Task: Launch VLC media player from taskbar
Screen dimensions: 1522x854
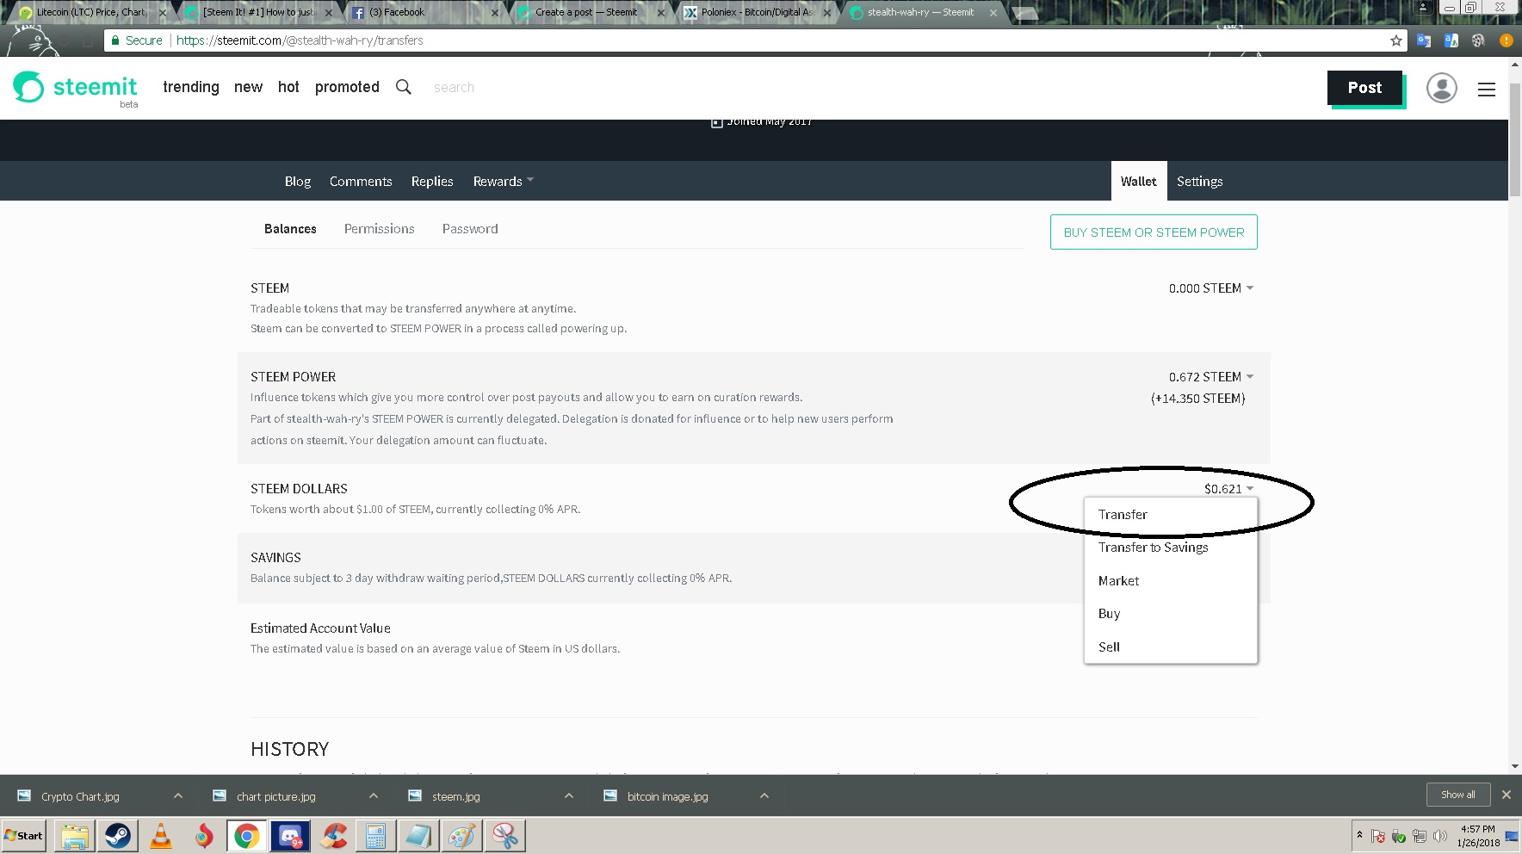Action: [161, 836]
